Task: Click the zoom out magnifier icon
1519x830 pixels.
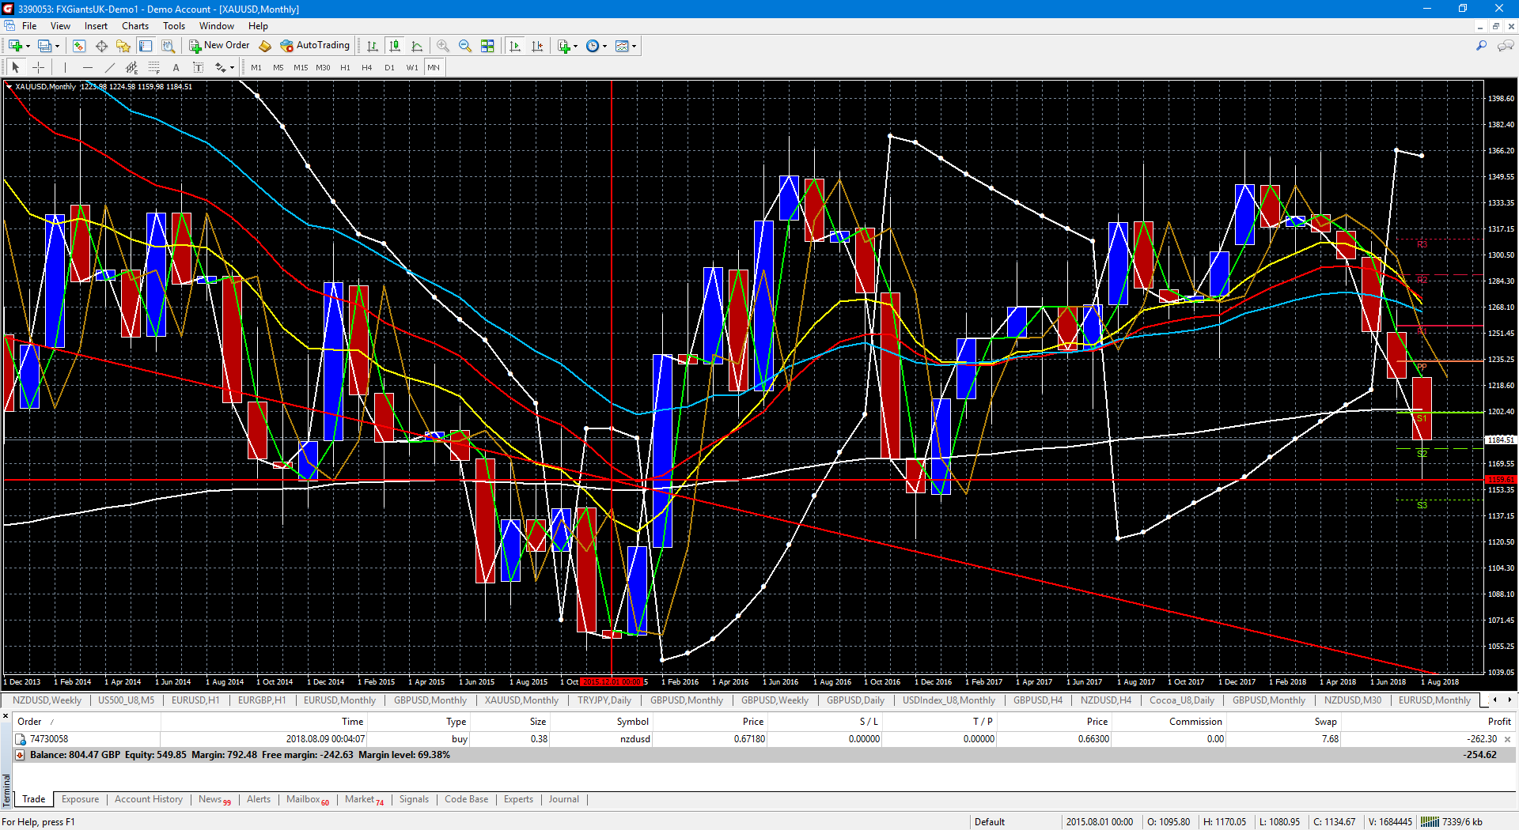Action: click(x=465, y=46)
